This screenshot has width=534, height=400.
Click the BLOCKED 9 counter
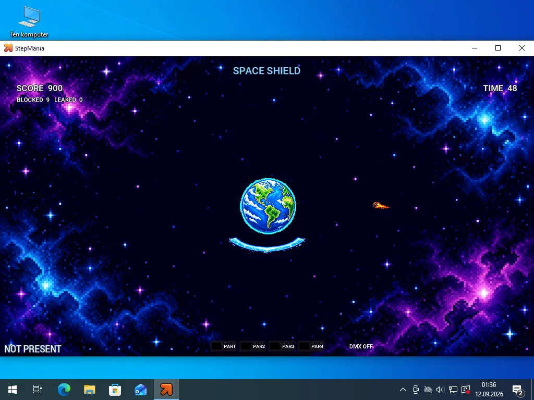coord(33,99)
